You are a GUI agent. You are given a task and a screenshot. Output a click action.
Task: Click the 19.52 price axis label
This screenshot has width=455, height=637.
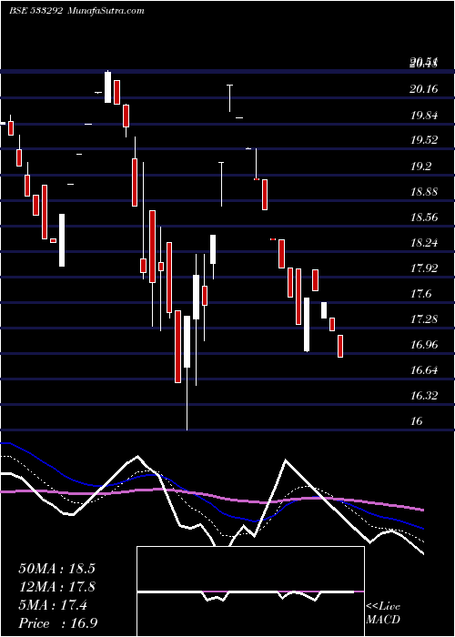point(424,140)
